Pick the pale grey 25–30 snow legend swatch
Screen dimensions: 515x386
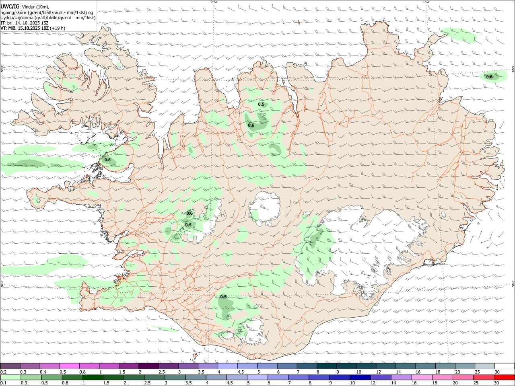coord(484,366)
